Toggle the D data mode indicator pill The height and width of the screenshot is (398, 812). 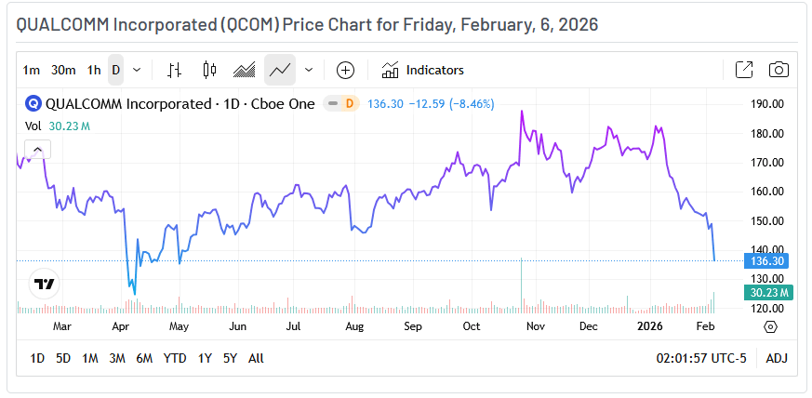point(341,104)
